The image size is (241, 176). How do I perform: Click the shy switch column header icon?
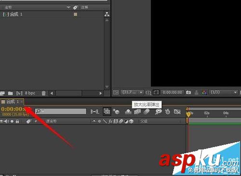pyautogui.click(x=94, y=121)
